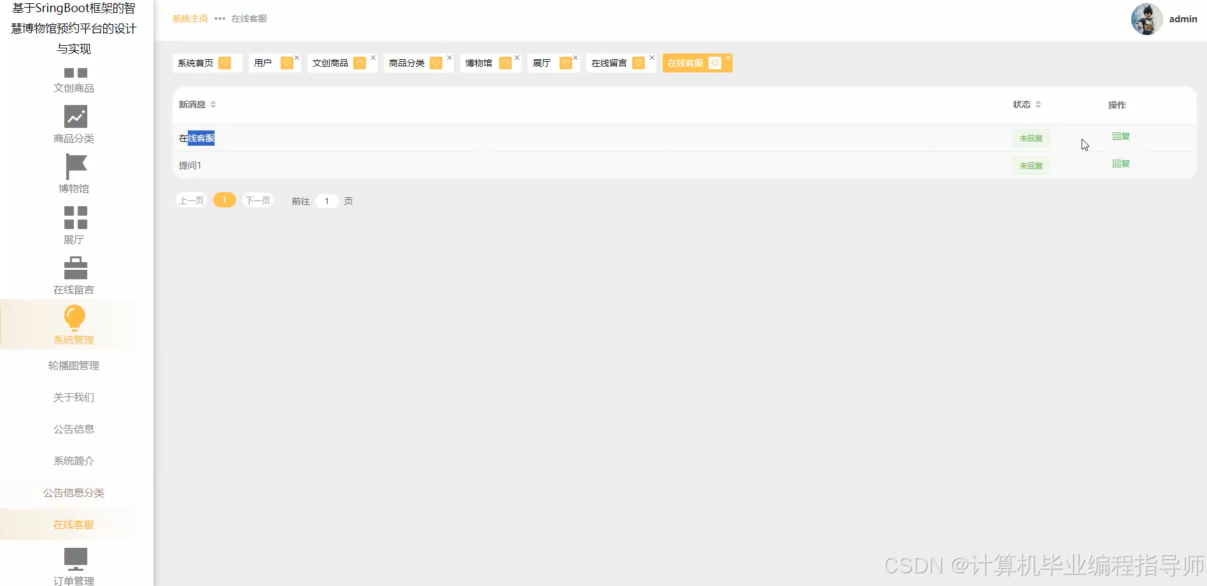Open 公告信息 submenu item
This screenshot has height=586, width=1207.
(x=74, y=429)
